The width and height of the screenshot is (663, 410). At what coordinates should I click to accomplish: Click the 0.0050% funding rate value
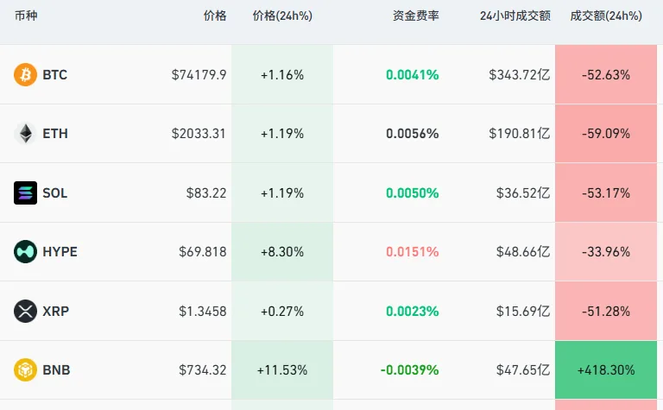(413, 193)
